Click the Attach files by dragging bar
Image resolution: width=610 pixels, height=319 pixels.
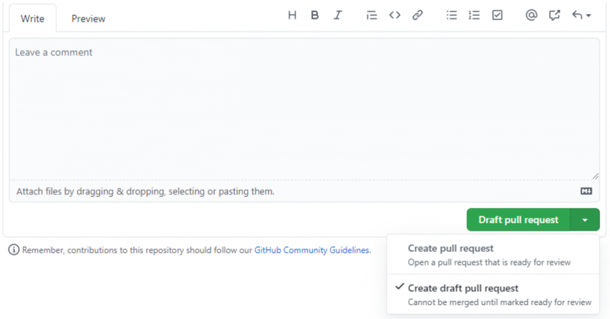tap(304, 191)
